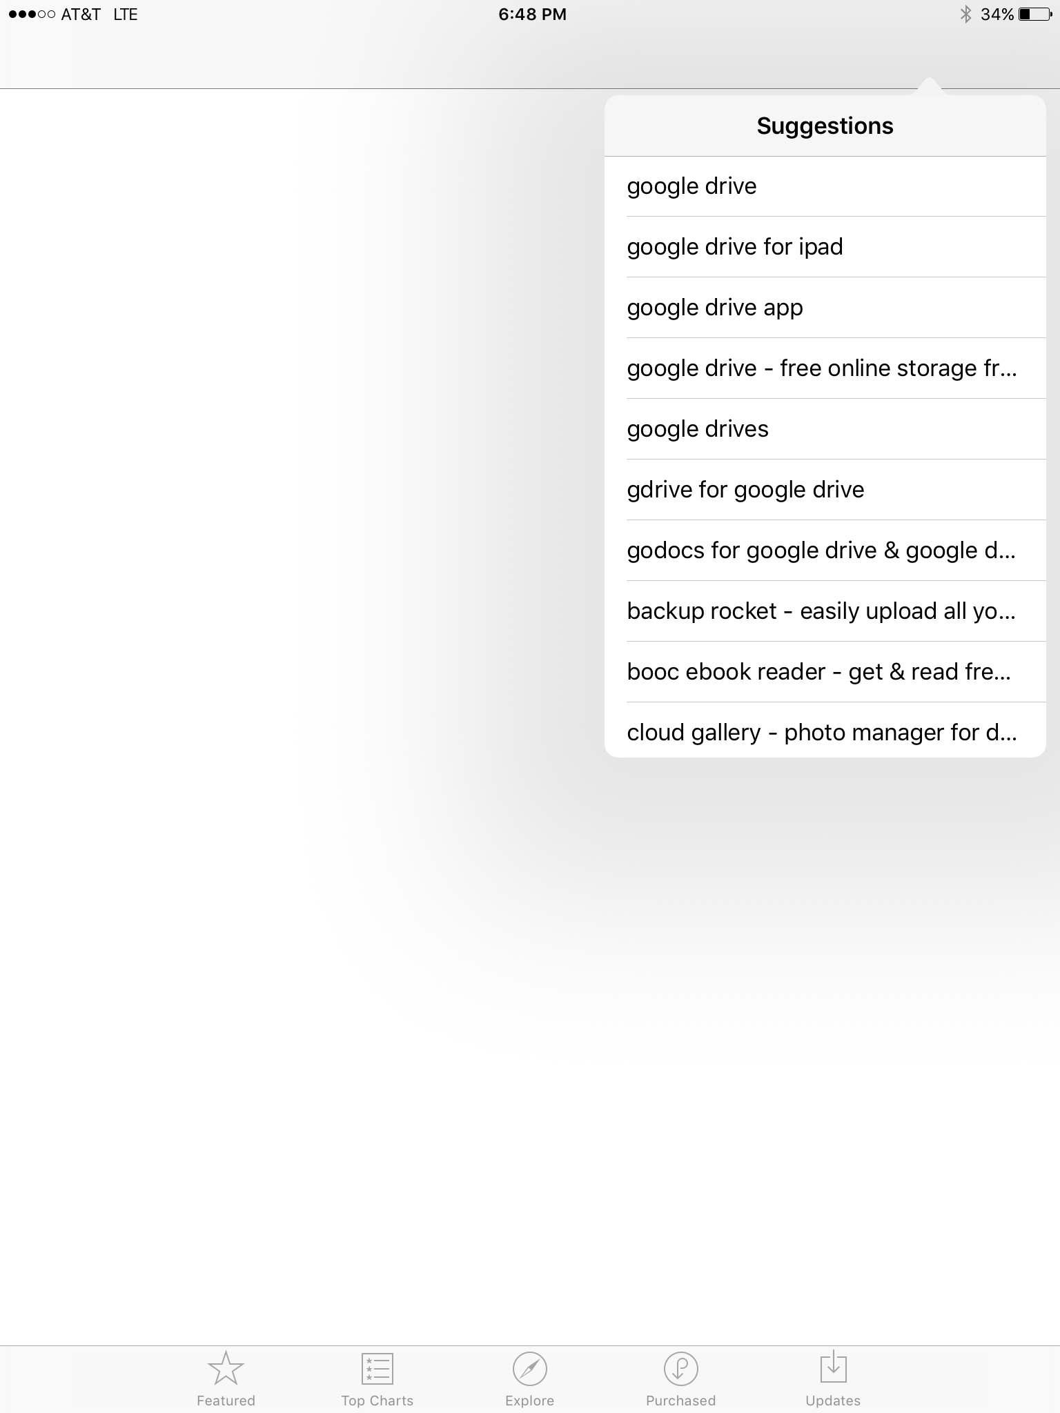Open the Top Charts list icon
The width and height of the screenshot is (1060, 1413).
[x=377, y=1368]
